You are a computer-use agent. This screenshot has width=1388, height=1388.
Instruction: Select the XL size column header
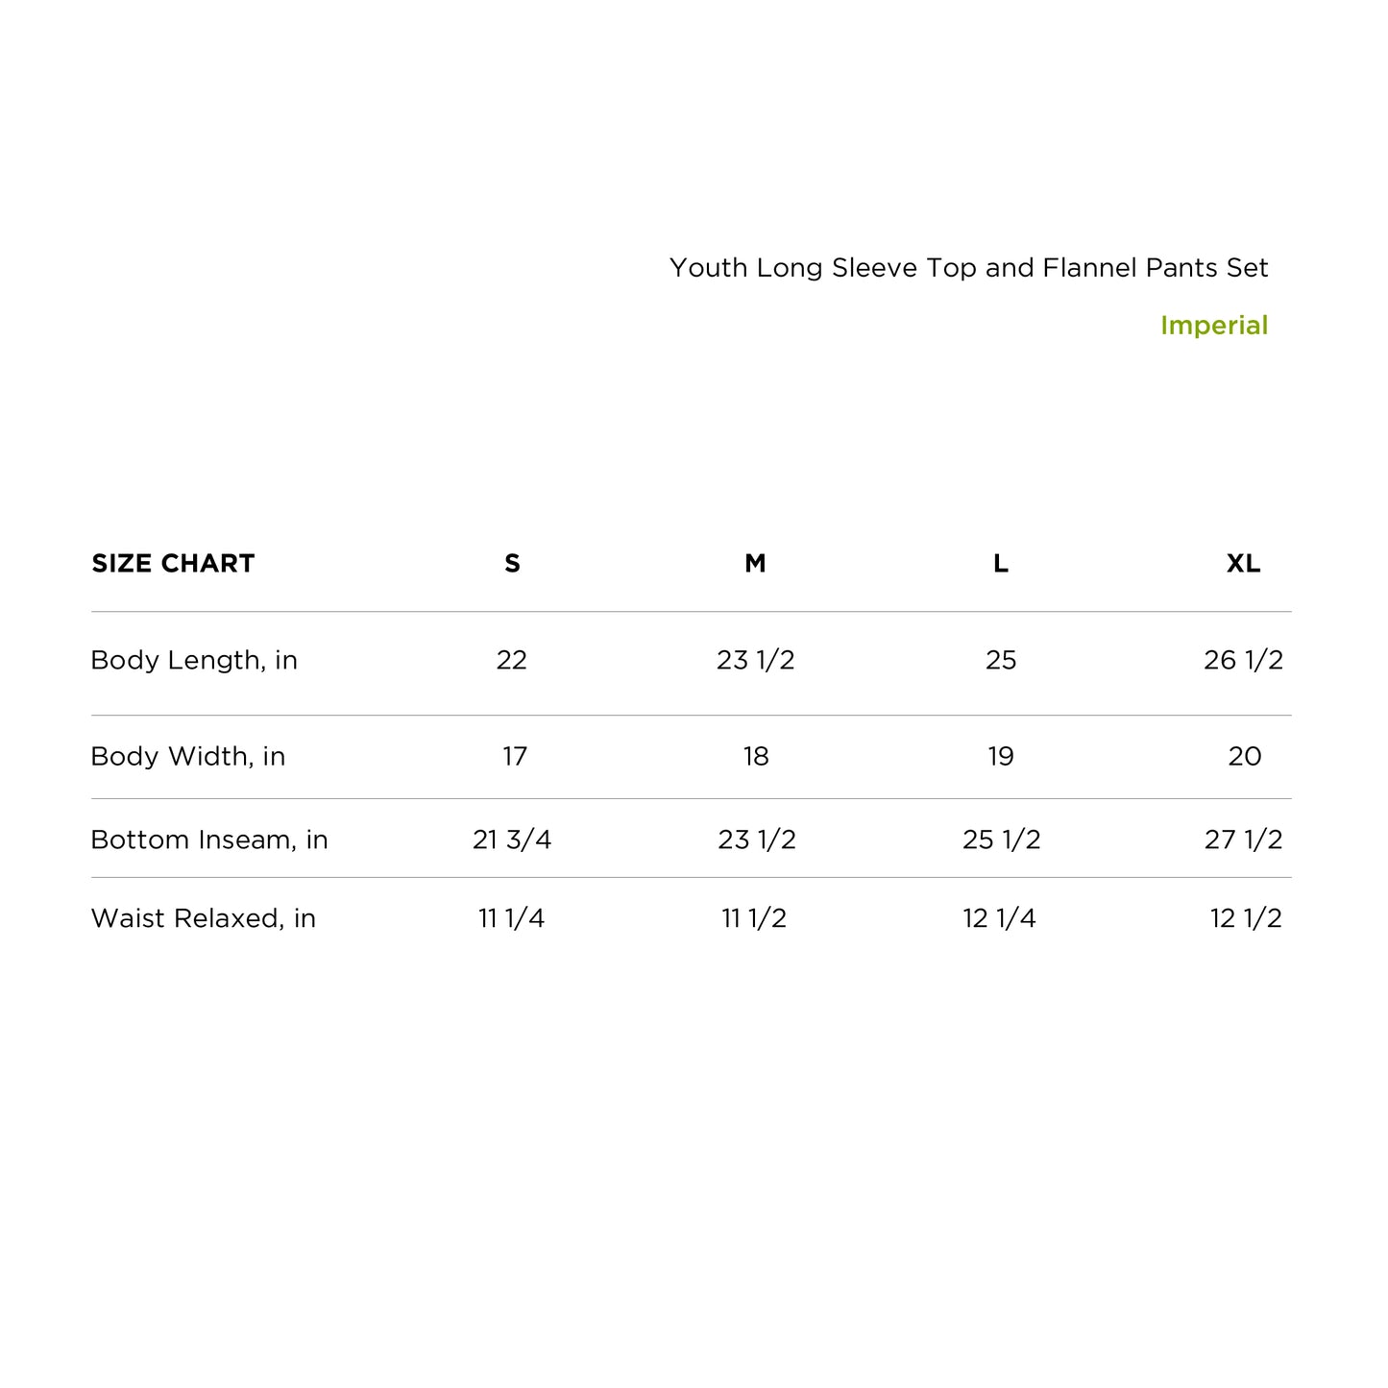point(1243,564)
